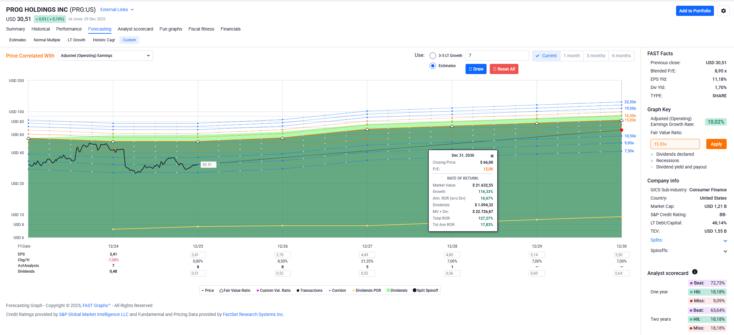Select the Estimates radio button
The image size is (734, 335).
[432, 66]
